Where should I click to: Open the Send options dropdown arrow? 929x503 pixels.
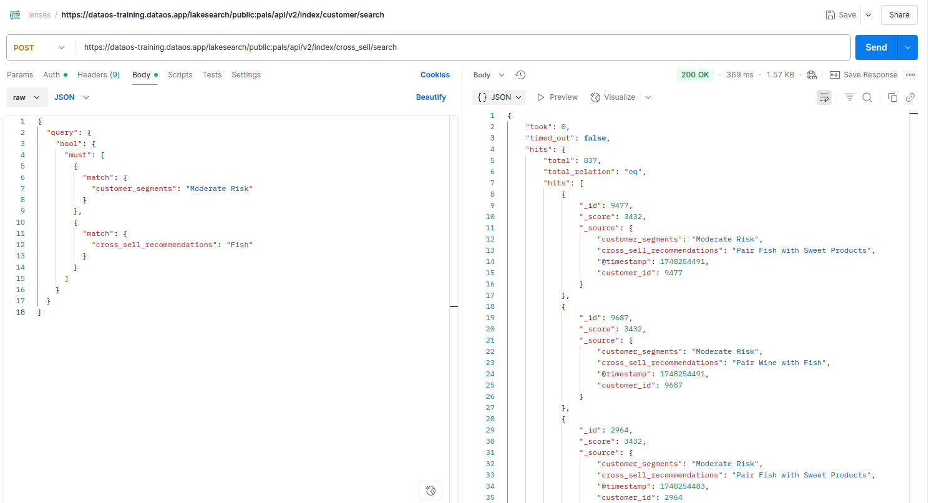tap(907, 47)
